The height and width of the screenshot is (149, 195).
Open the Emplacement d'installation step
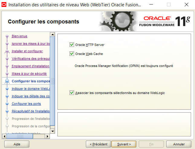tap(30, 66)
